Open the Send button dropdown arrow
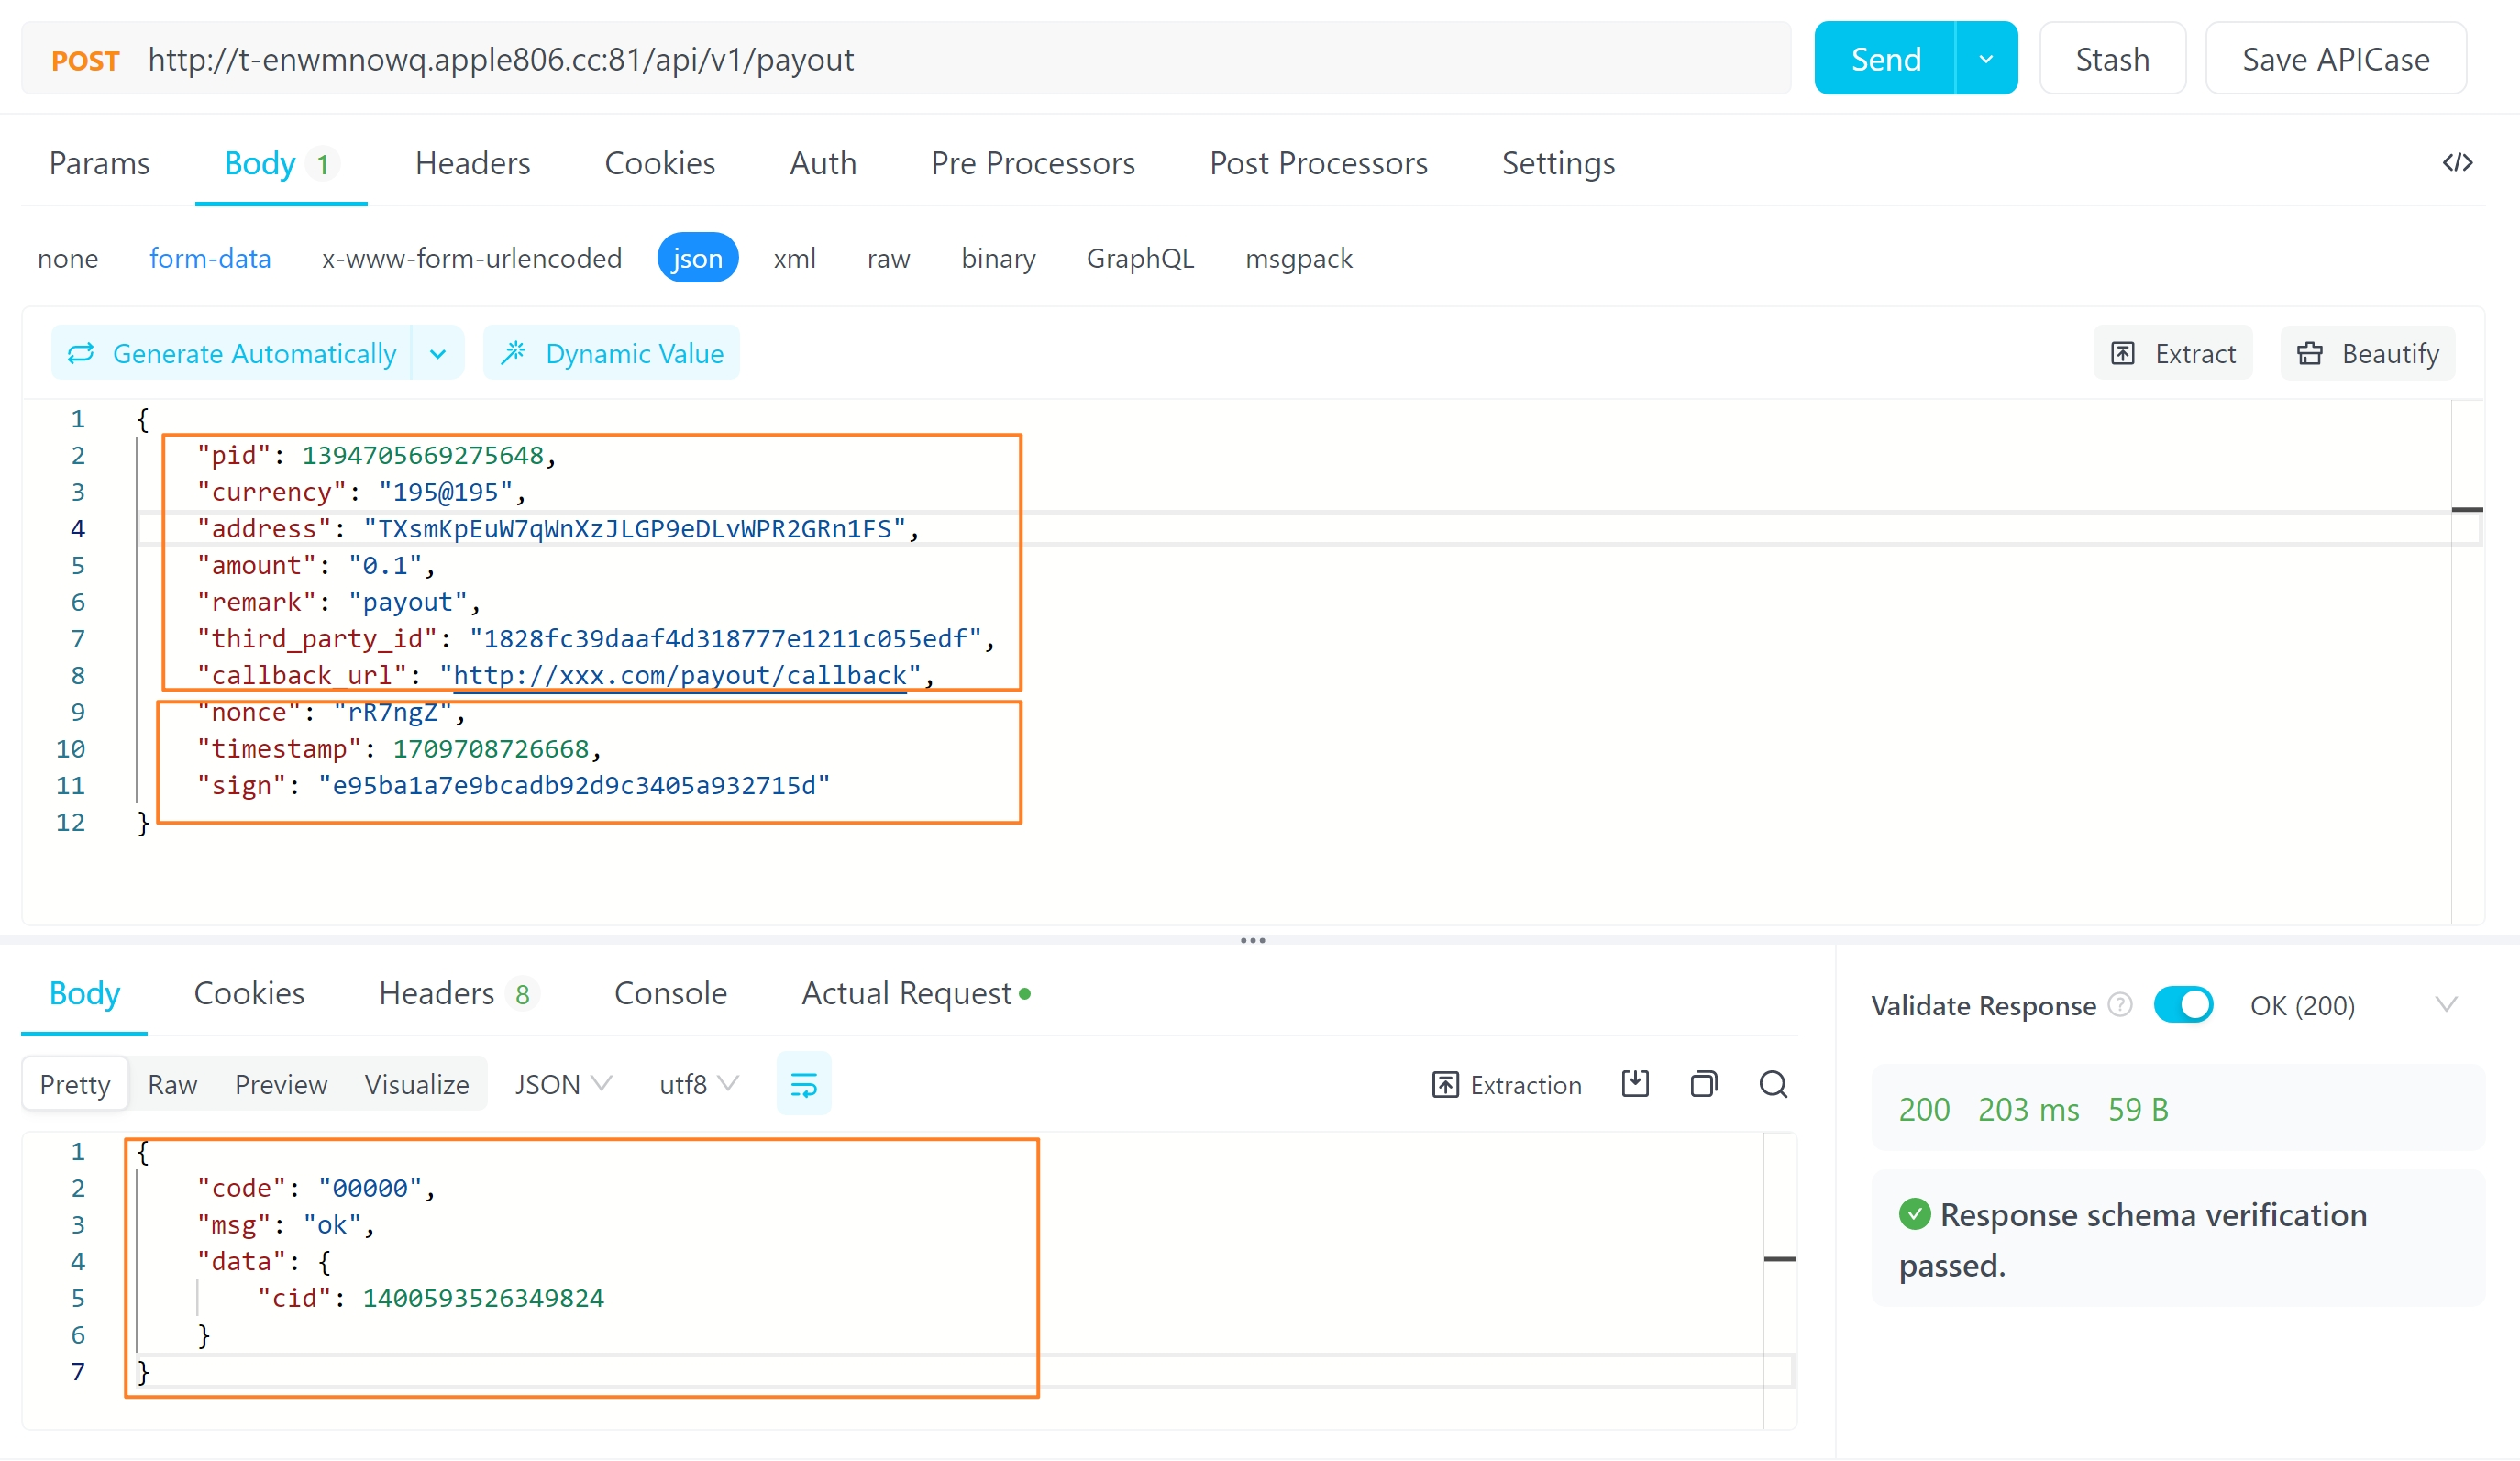Viewport: 2520px width, 1461px height. 1986,59
